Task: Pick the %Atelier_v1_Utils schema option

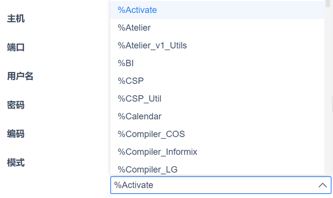Action: pos(152,46)
